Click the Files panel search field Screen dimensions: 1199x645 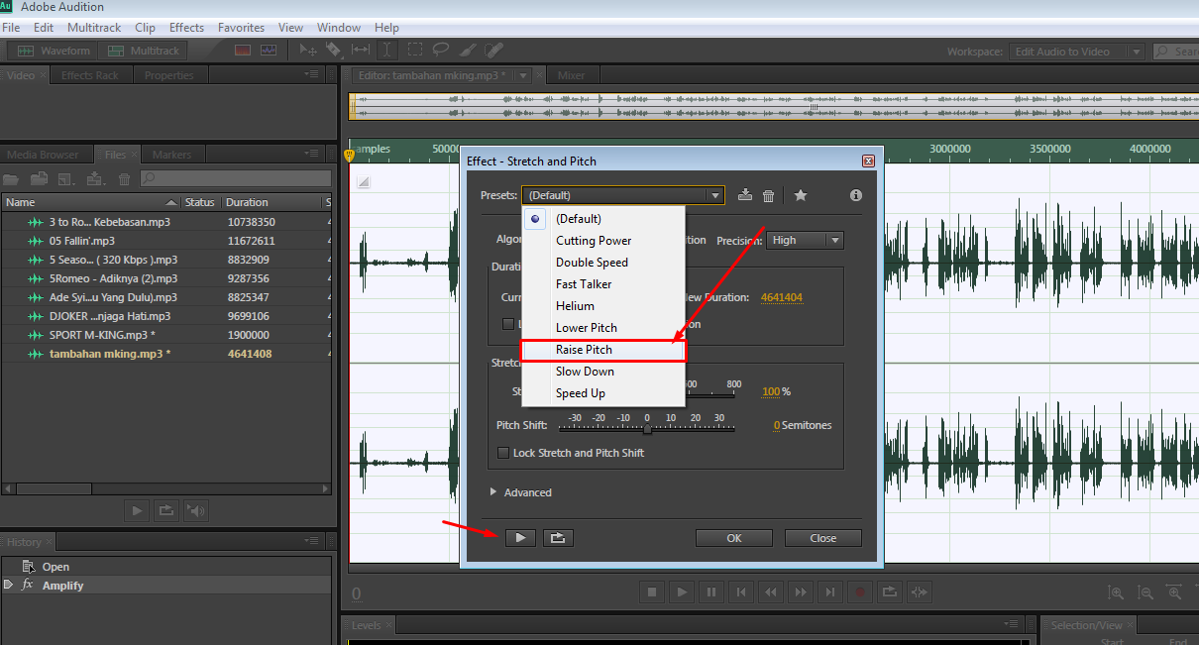coord(236,178)
